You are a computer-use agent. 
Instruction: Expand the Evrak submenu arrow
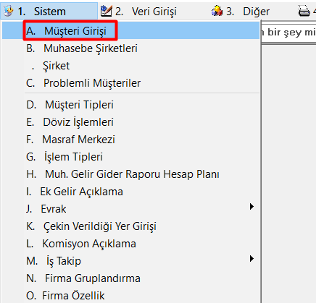(251, 207)
